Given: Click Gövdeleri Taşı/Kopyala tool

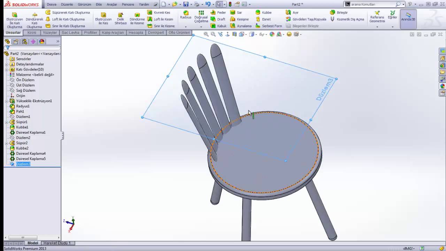Looking at the screenshot, I should click(306, 19).
